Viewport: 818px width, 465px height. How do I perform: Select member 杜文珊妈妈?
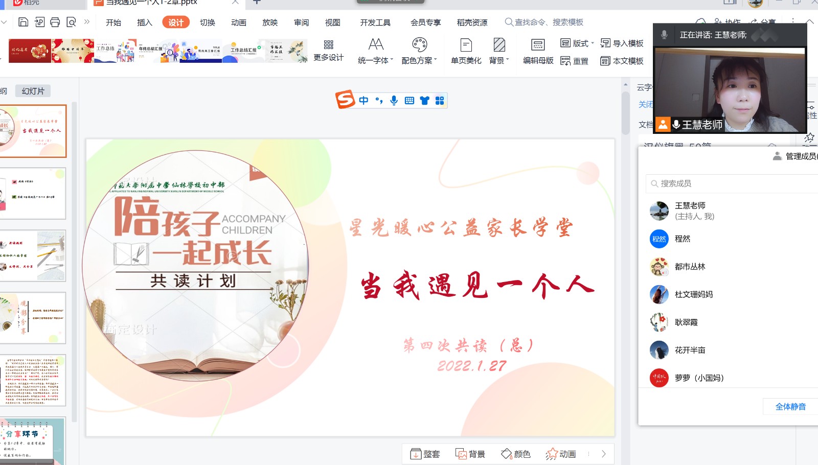pyautogui.click(x=732, y=294)
